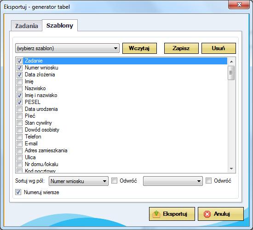Open the (wybierz szablon) template dropdown
The width and height of the screenshot is (253, 230).
pos(67,48)
